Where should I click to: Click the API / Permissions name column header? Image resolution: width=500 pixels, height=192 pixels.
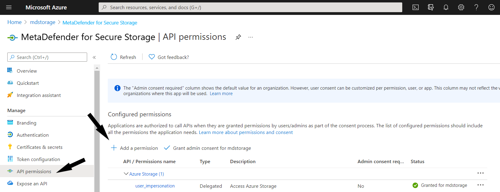[x=149, y=162]
